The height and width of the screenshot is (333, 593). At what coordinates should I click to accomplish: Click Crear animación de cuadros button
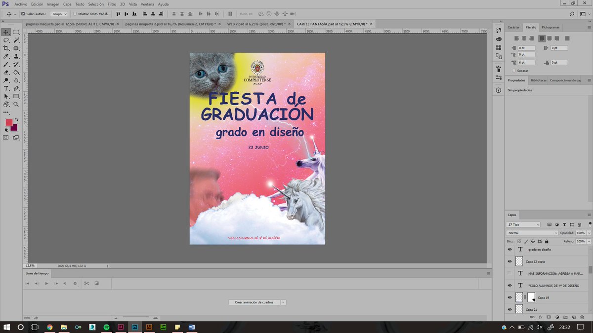[x=254, y=302]
